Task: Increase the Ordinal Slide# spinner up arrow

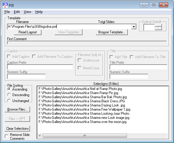Action: (x=158, y=26)
